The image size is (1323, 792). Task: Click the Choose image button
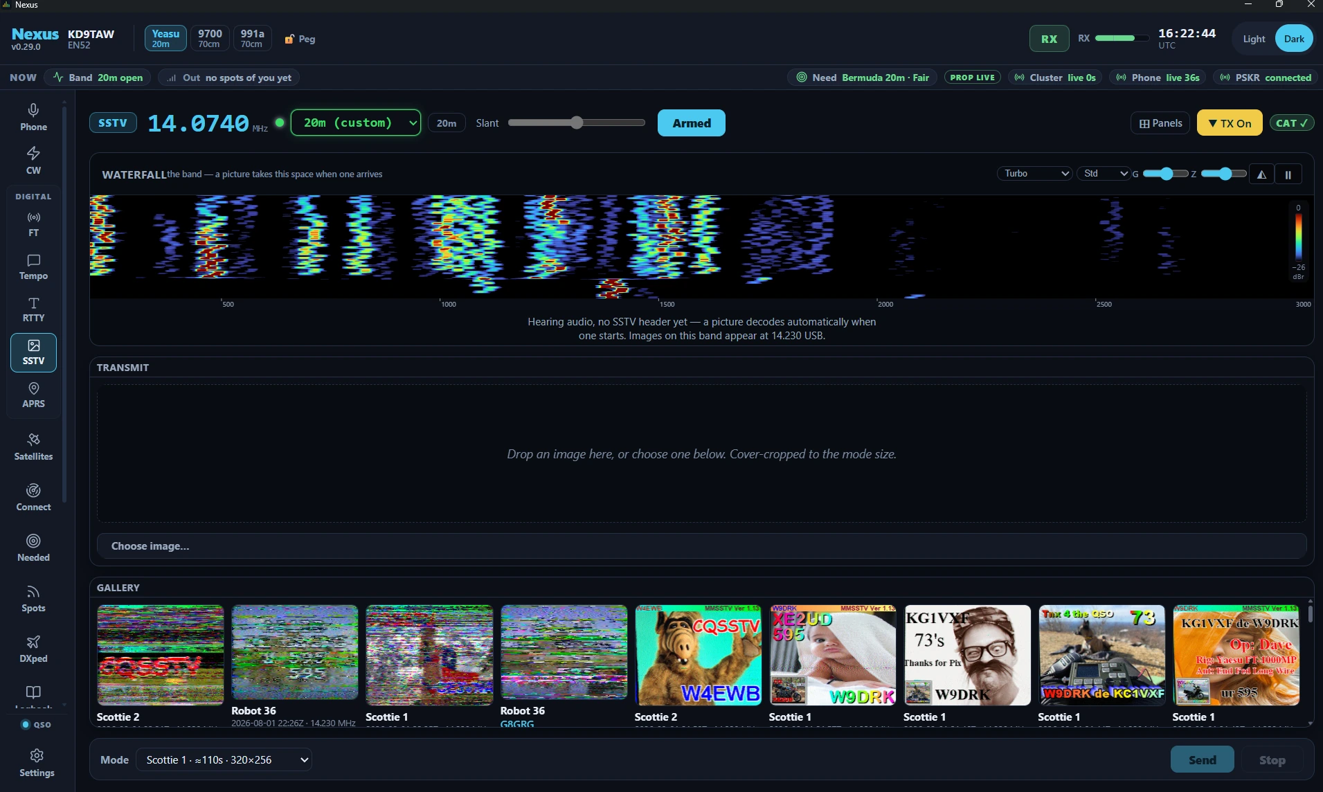[701, 546]
